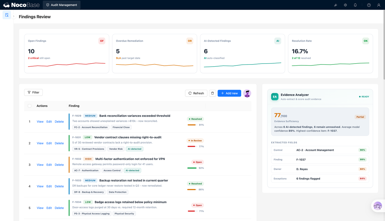Open the Audit Management tab

pos(62,5)
